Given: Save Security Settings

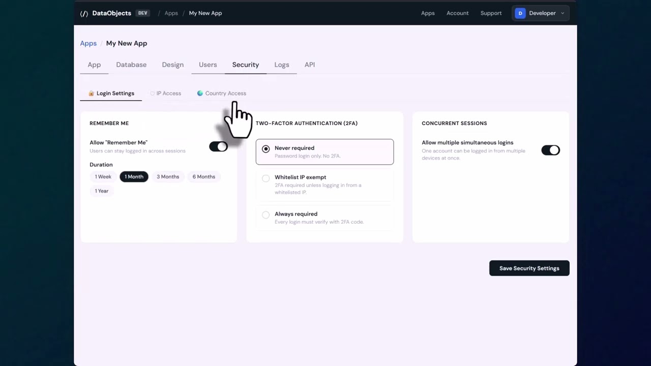Looking at the screenshot, I should click(529, 268).
